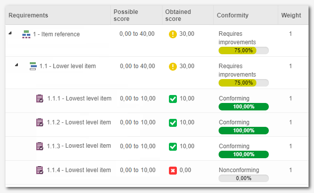
Task: Click 100,00% conformity bar in row 1.1.3
Action: click(x=243, y=154)
